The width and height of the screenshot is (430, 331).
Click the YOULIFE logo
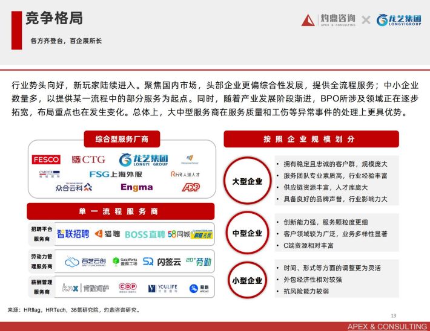click(x=163, y=288)
